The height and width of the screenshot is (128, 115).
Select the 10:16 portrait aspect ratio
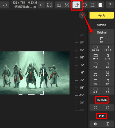pyautogui.click(x=108, y=48)
